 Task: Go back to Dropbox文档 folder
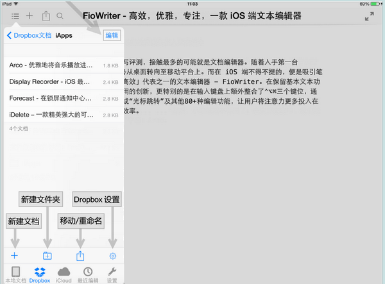tap(30, 35)
